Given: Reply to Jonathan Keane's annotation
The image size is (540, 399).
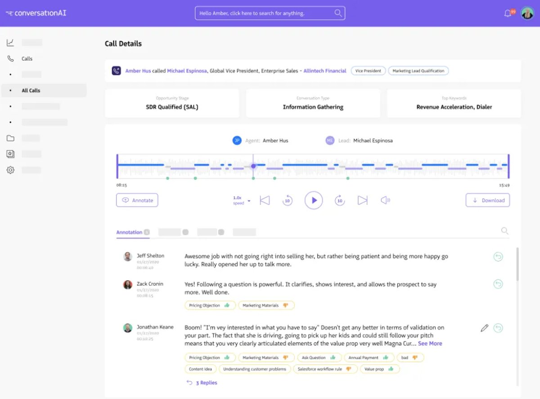Looking at the screenshot, I should tap(498, 328).
